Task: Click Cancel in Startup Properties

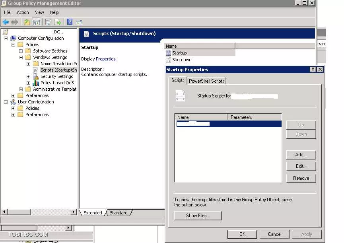Action: pyautogui.click(x=274, y=234)
